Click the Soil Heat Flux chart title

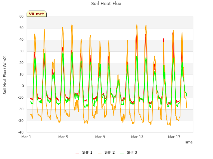click(106, 4)
